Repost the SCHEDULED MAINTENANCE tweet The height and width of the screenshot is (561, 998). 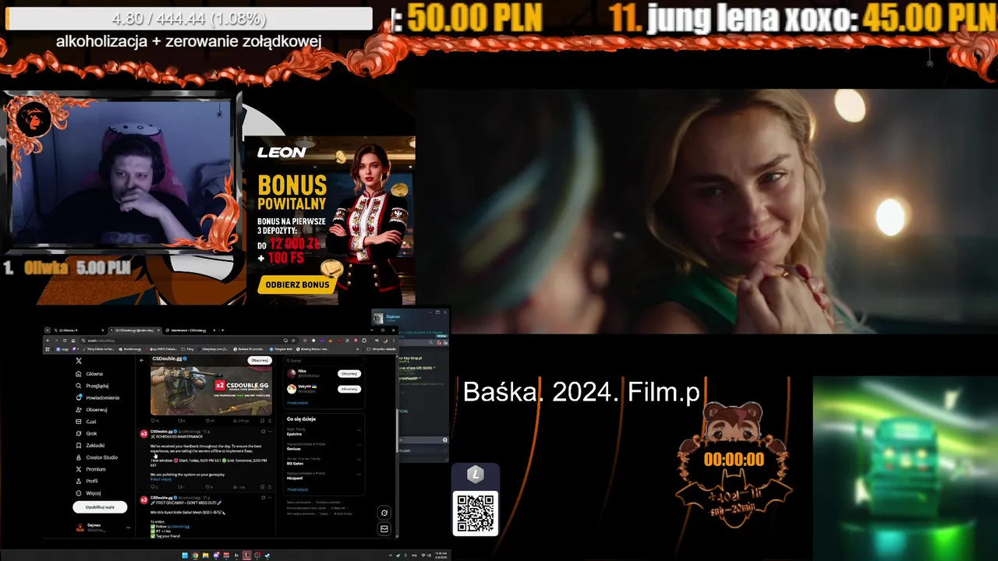tap(181, 487)
